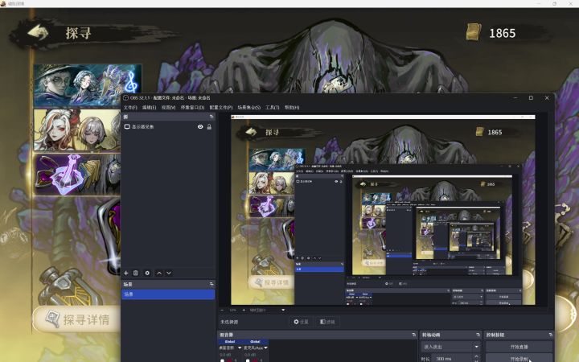
Task: Select the 显示器采集 source row
Action: tap(168, 127)
